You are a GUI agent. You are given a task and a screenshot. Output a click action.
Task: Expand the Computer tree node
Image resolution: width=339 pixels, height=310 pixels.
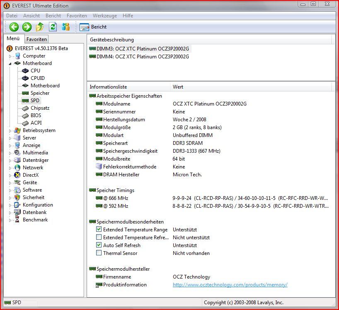10,56
